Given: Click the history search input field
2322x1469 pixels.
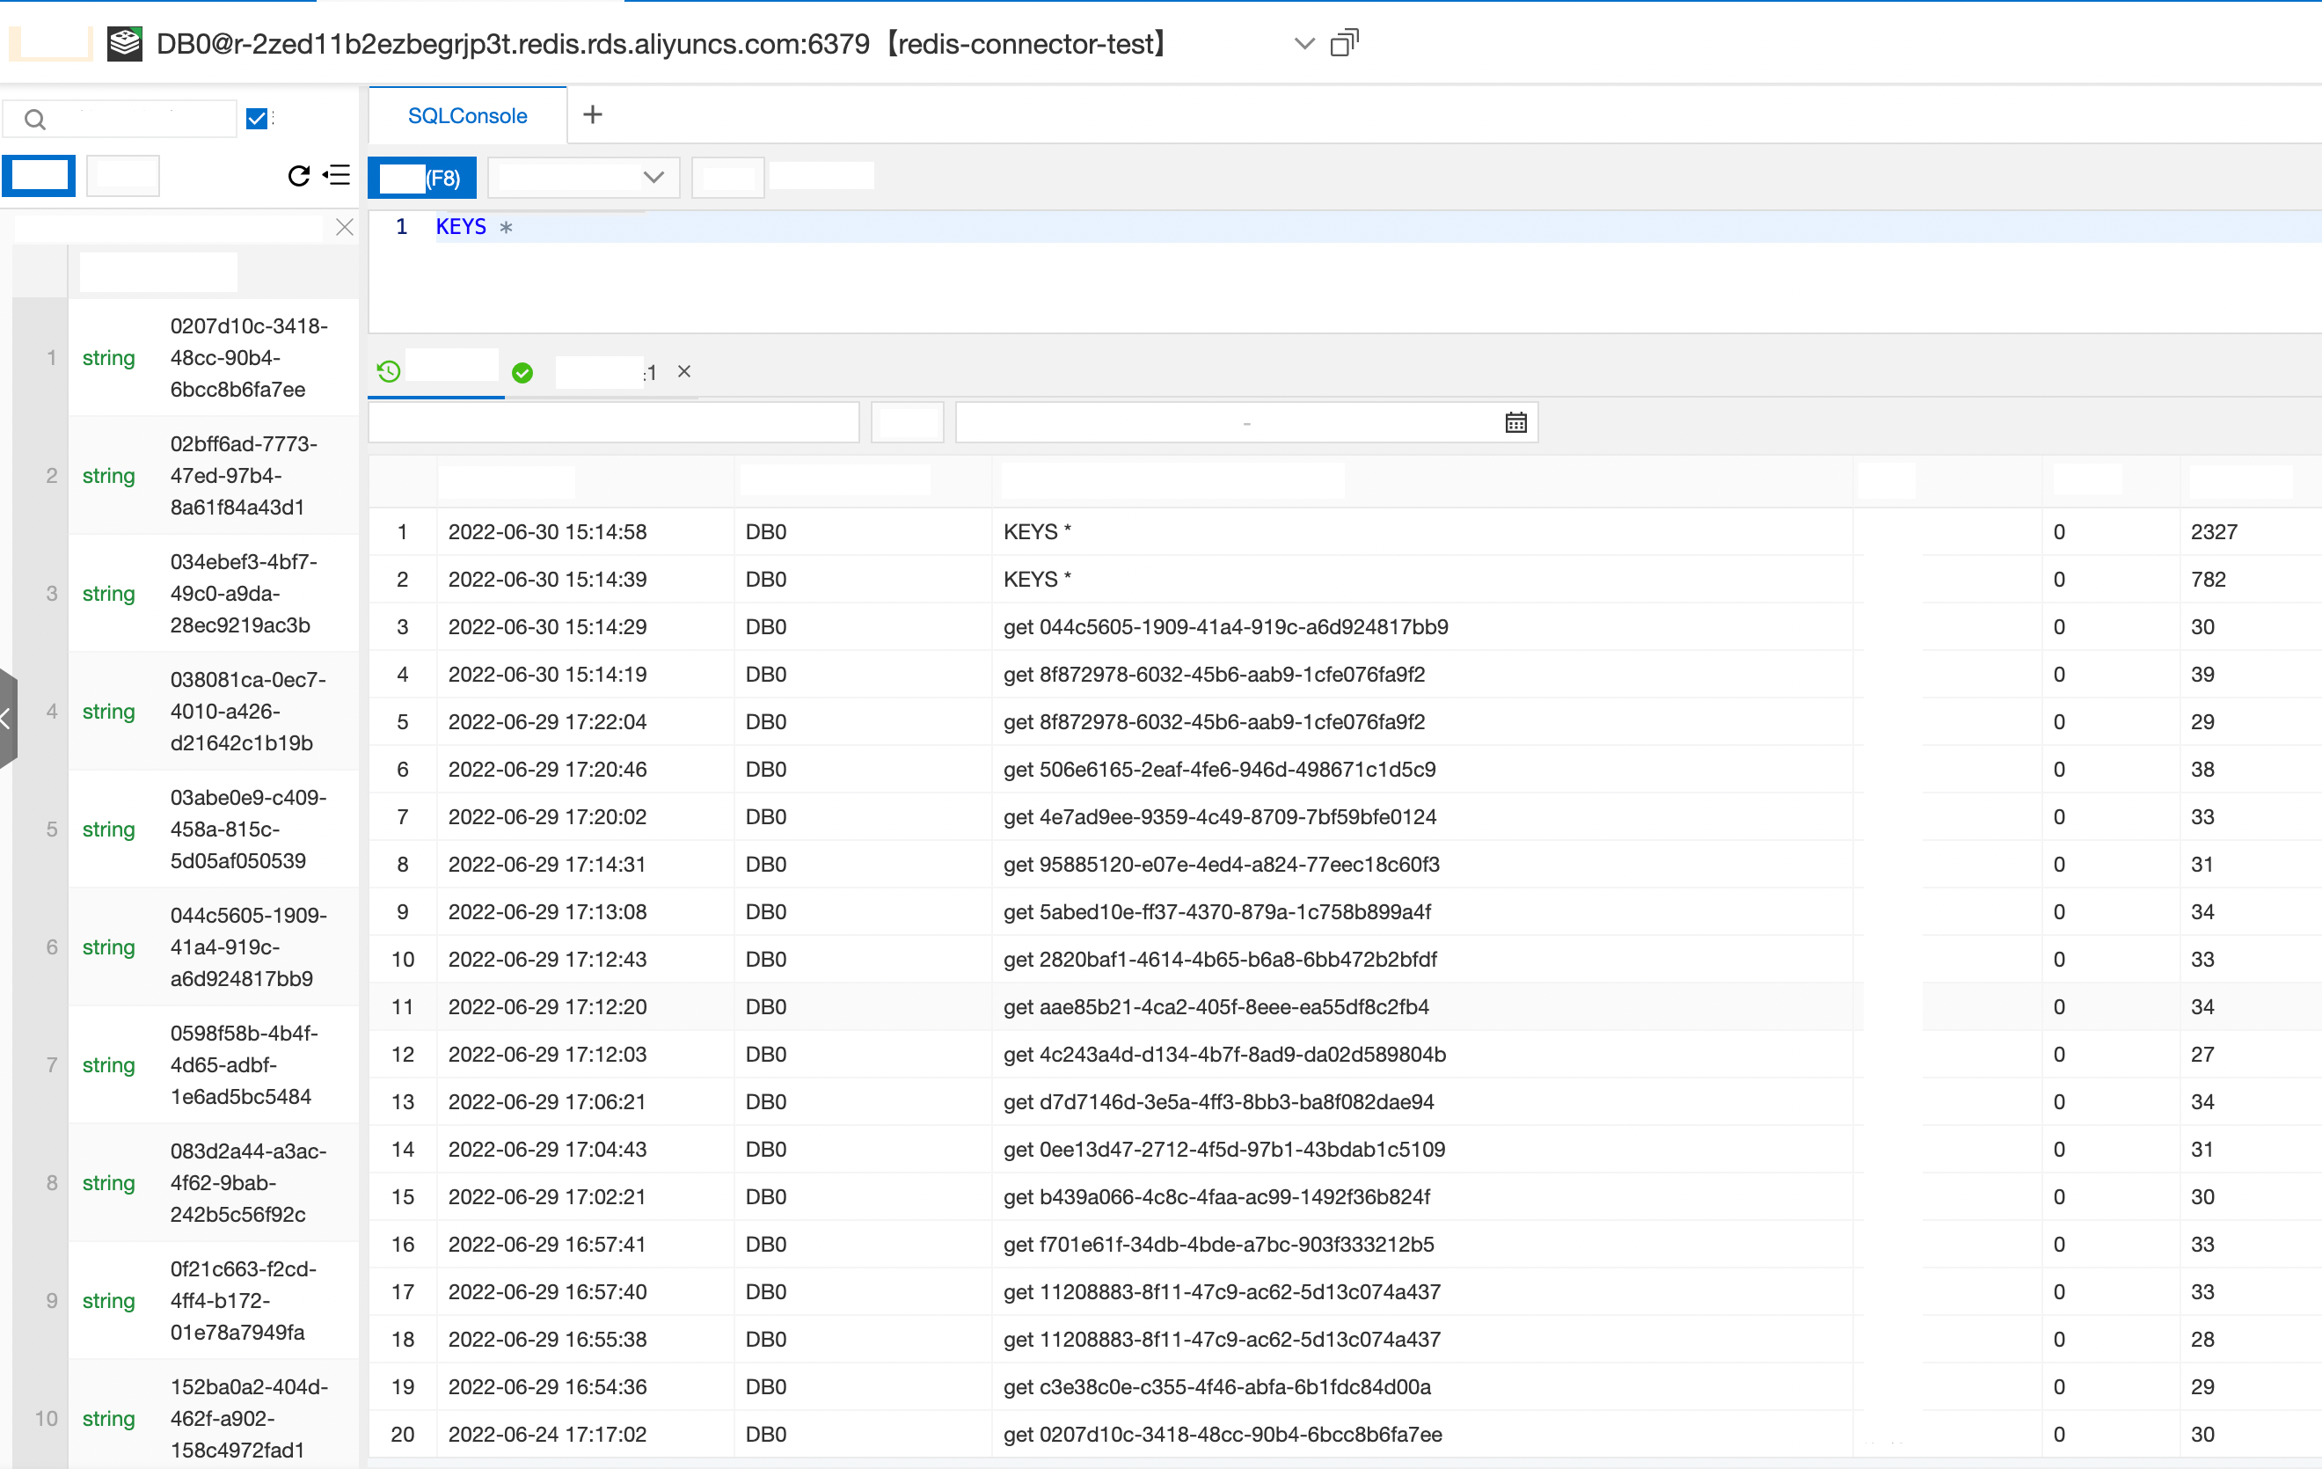Looking at the screenshot, I should click(x=613, y=423).
